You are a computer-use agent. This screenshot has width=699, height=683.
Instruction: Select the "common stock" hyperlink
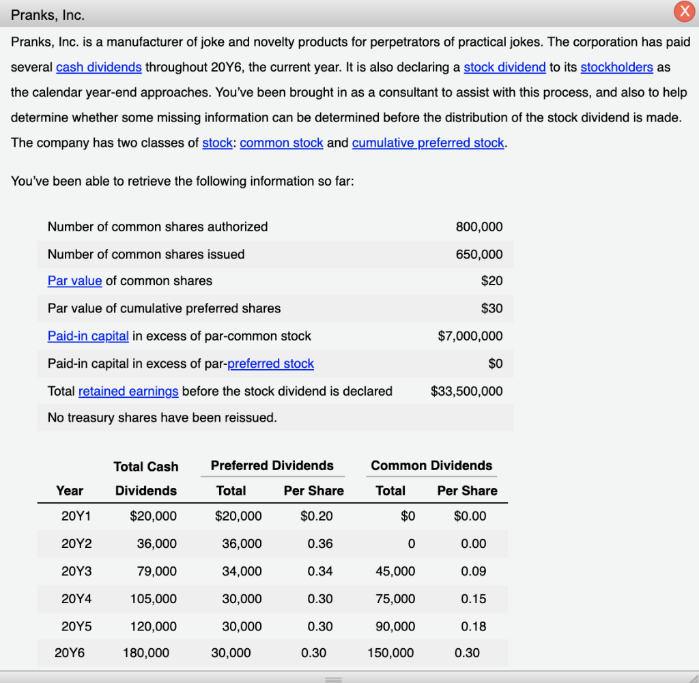(281, 143)
